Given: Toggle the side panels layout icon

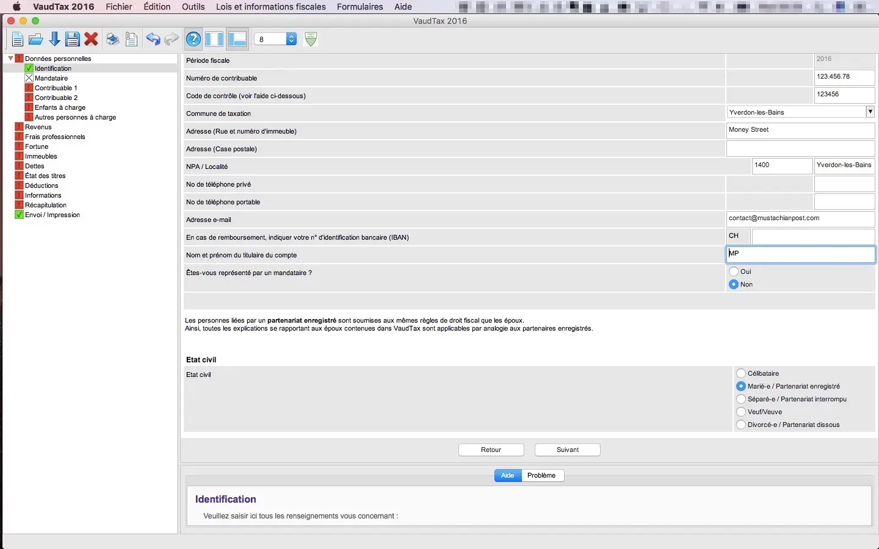Looking at the screenshot, I should coord(214,40).
